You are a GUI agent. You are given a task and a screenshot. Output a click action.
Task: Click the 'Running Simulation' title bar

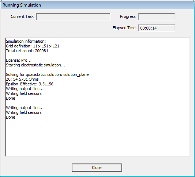[x=97, y=5]
